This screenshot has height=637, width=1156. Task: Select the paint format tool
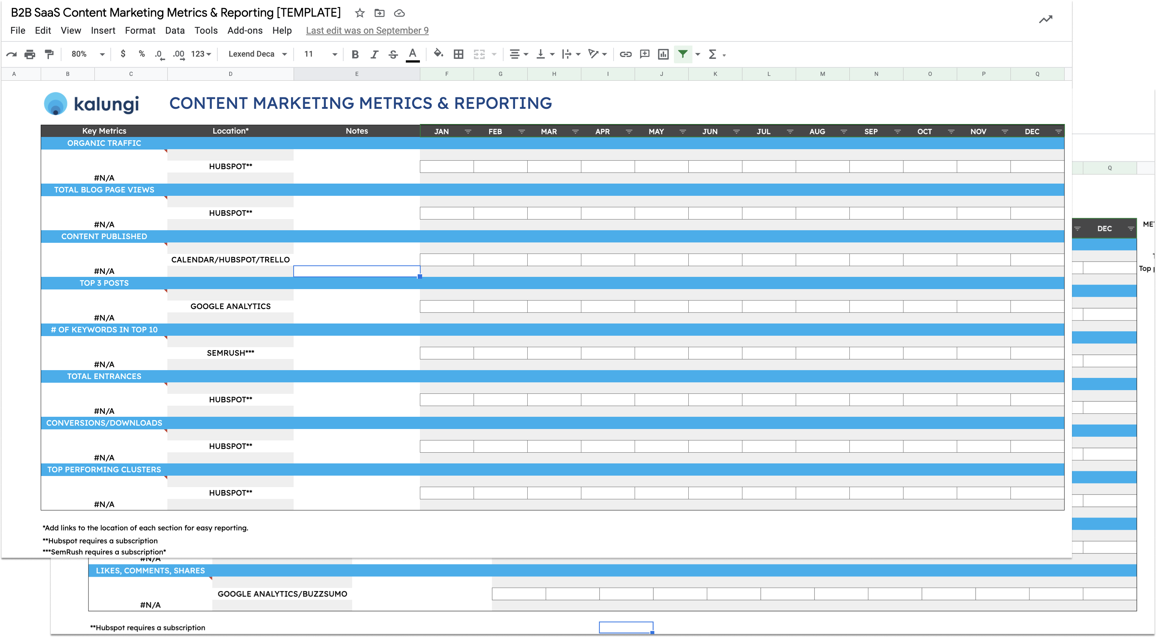click(49, 54)
